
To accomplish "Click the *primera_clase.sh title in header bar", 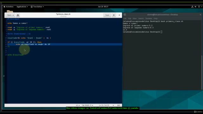I will tap(63, 14).
